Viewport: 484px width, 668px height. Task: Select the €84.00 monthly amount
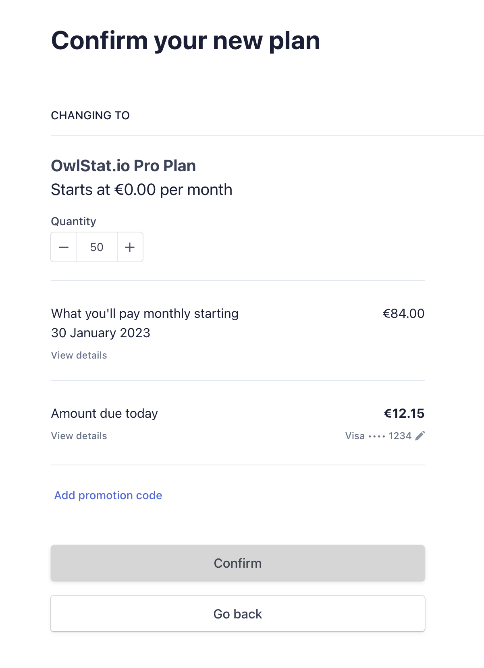pyautogui.click(x=403, y=313)
